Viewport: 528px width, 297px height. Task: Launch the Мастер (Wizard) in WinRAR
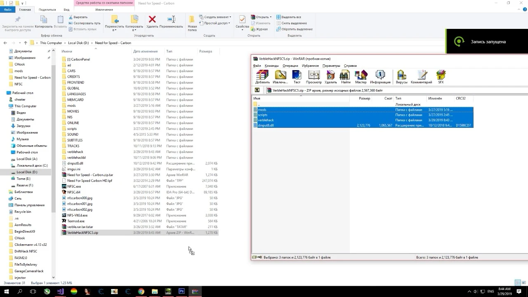[x=361, y=77]
